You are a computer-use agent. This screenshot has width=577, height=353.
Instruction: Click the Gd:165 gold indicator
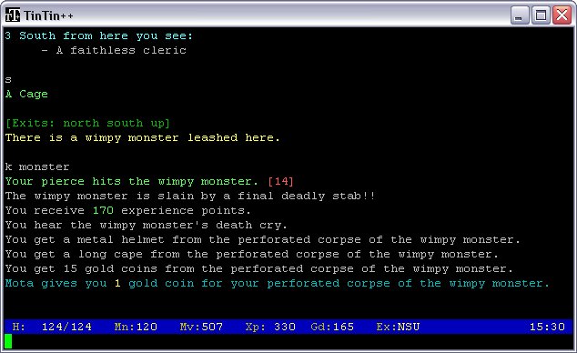[x=332, y=327]
